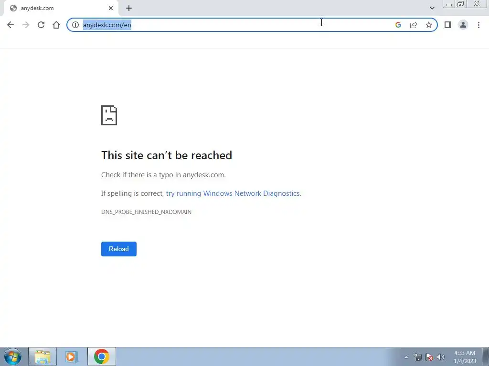Viewport: 489px width, 366px height.
Task: Open a new tab with plus button
Action: point(129,8)
